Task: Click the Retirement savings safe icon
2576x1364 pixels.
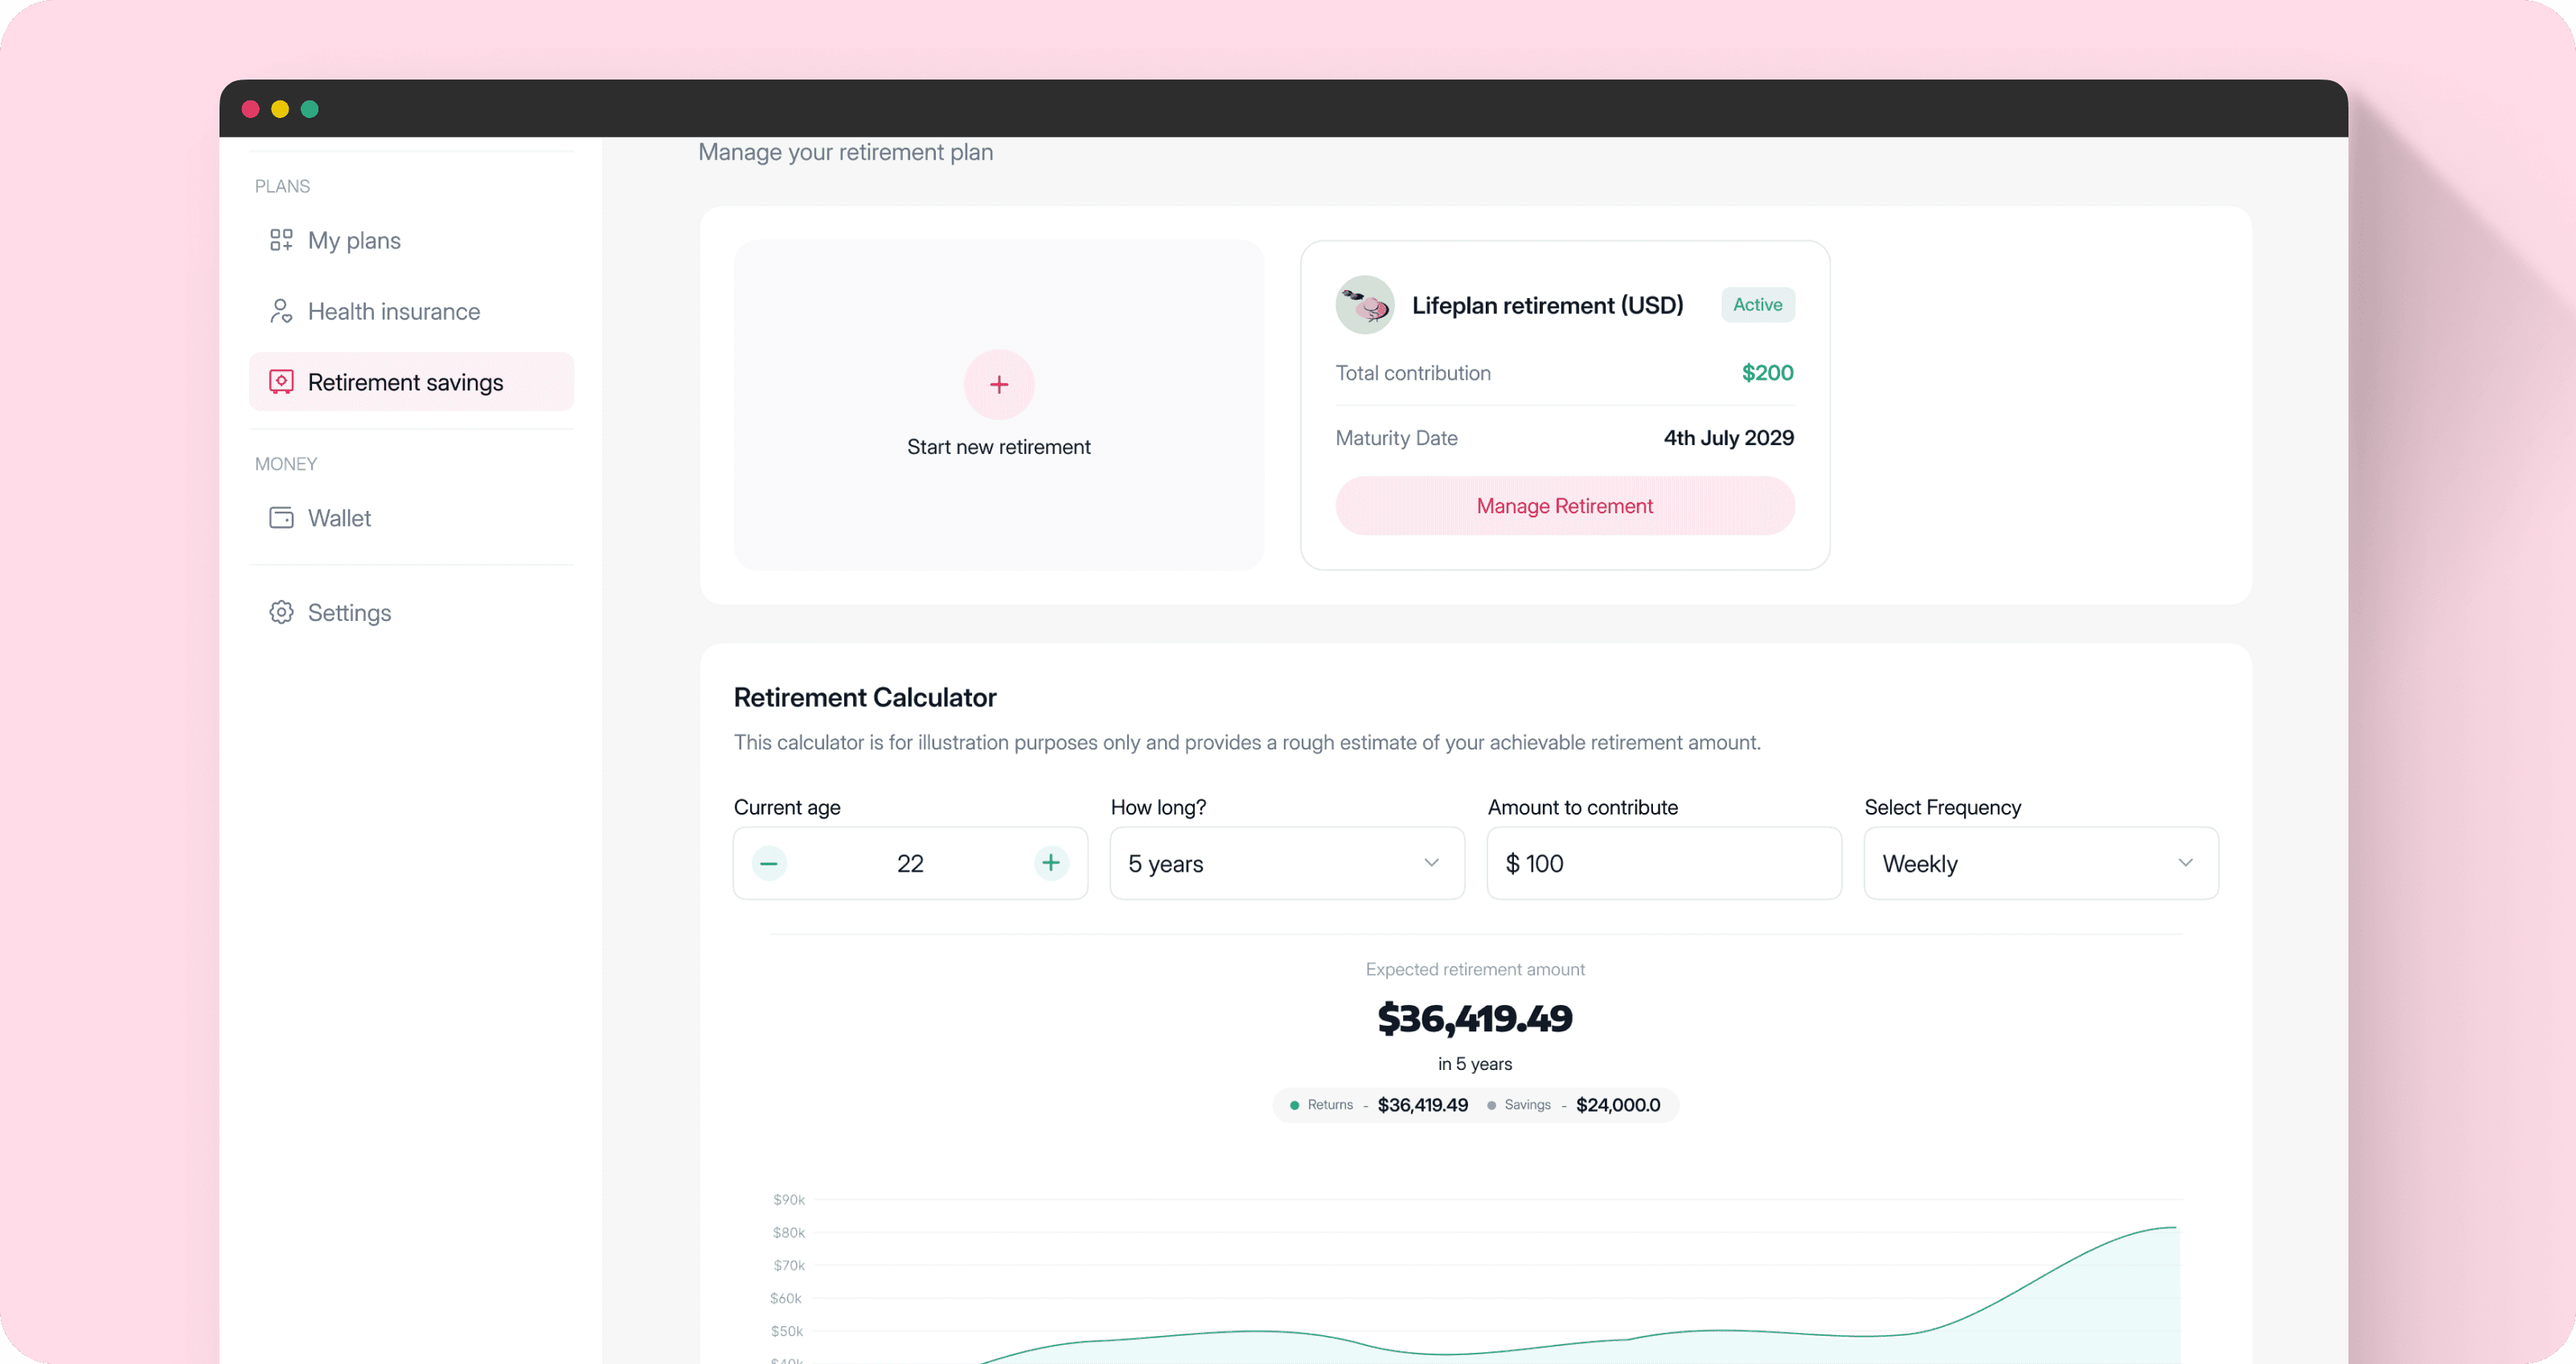Action: pos(281,382)
